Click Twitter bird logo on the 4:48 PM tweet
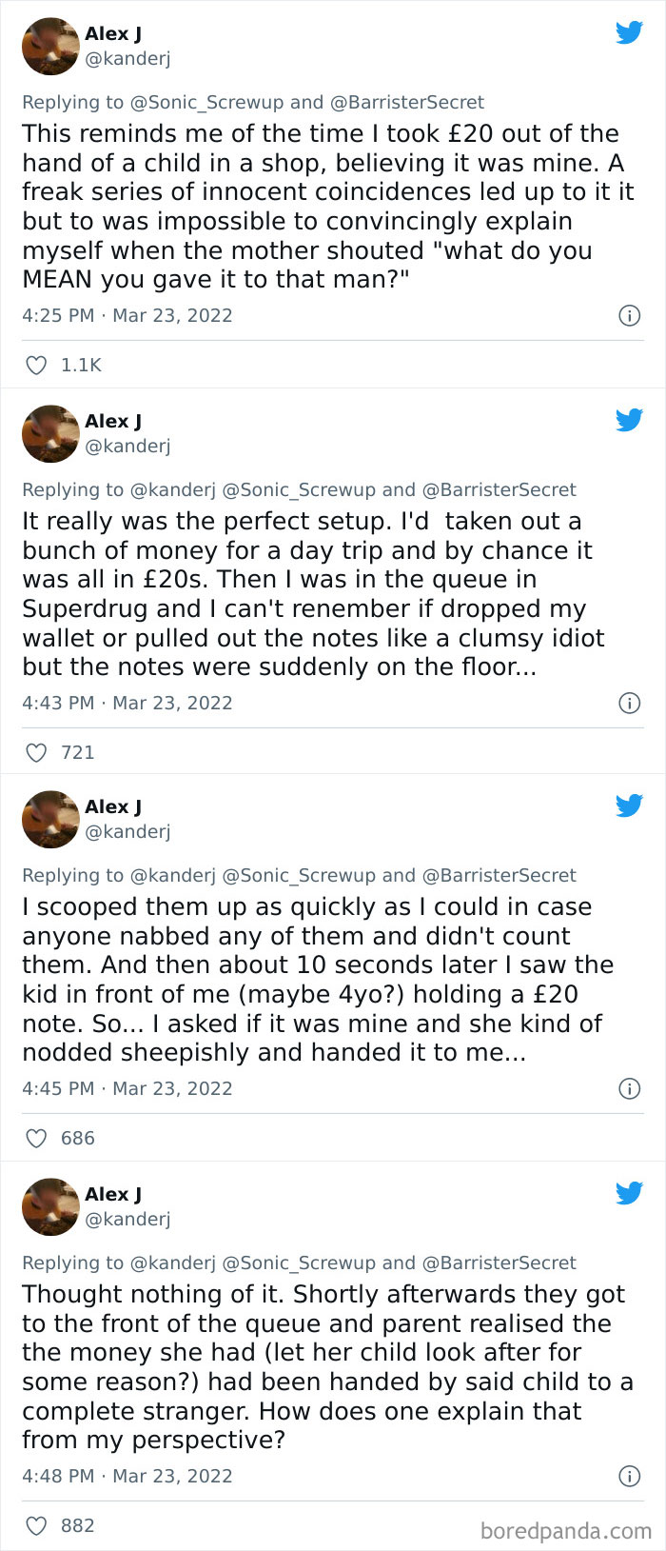The width and height of the screenshot is (666, 1551). coord(629,1193)
